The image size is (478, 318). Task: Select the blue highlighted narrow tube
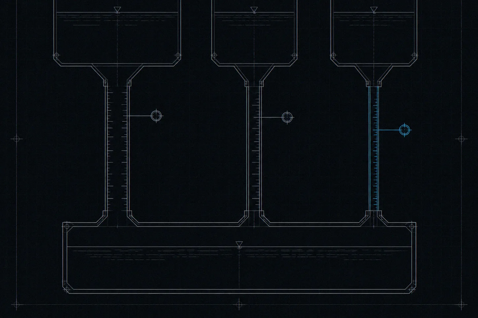coord(373,148)
